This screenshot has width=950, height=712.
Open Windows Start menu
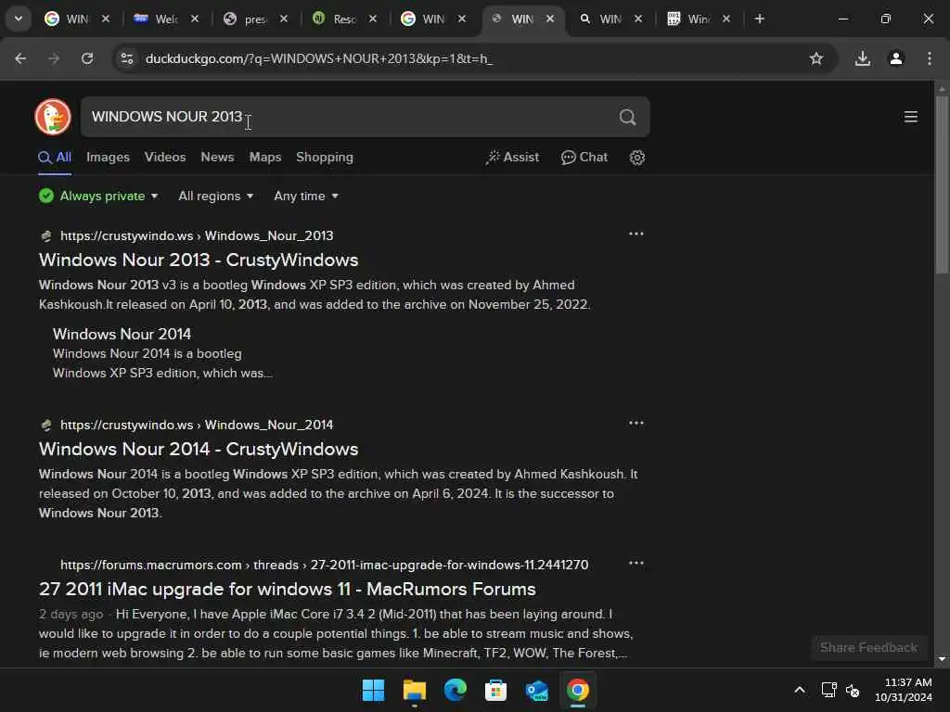373,690
